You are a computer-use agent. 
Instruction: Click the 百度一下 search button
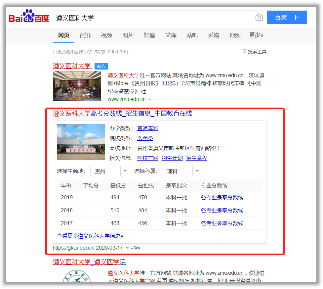click(x=287, y=17)
